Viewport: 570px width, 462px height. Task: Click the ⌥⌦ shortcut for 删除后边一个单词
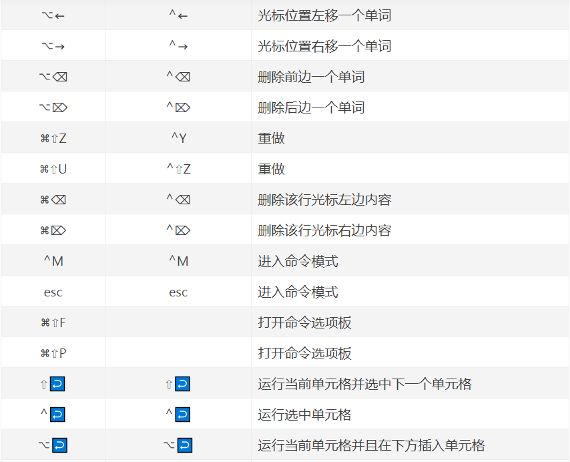(53, 107)
